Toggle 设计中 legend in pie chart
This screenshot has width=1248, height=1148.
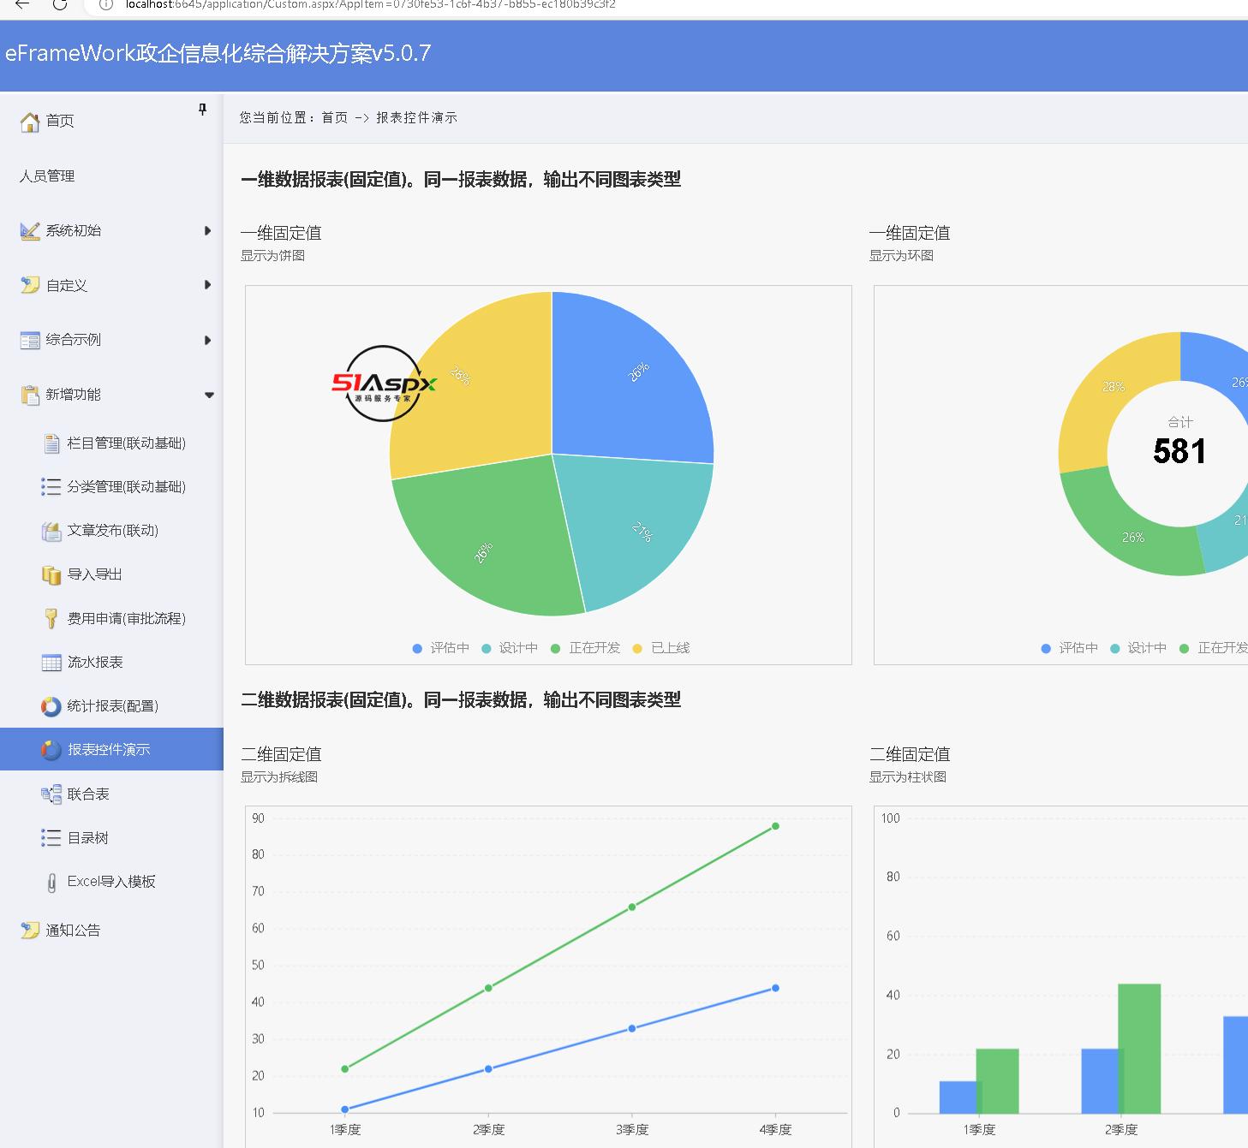click(x=510, y=648)
